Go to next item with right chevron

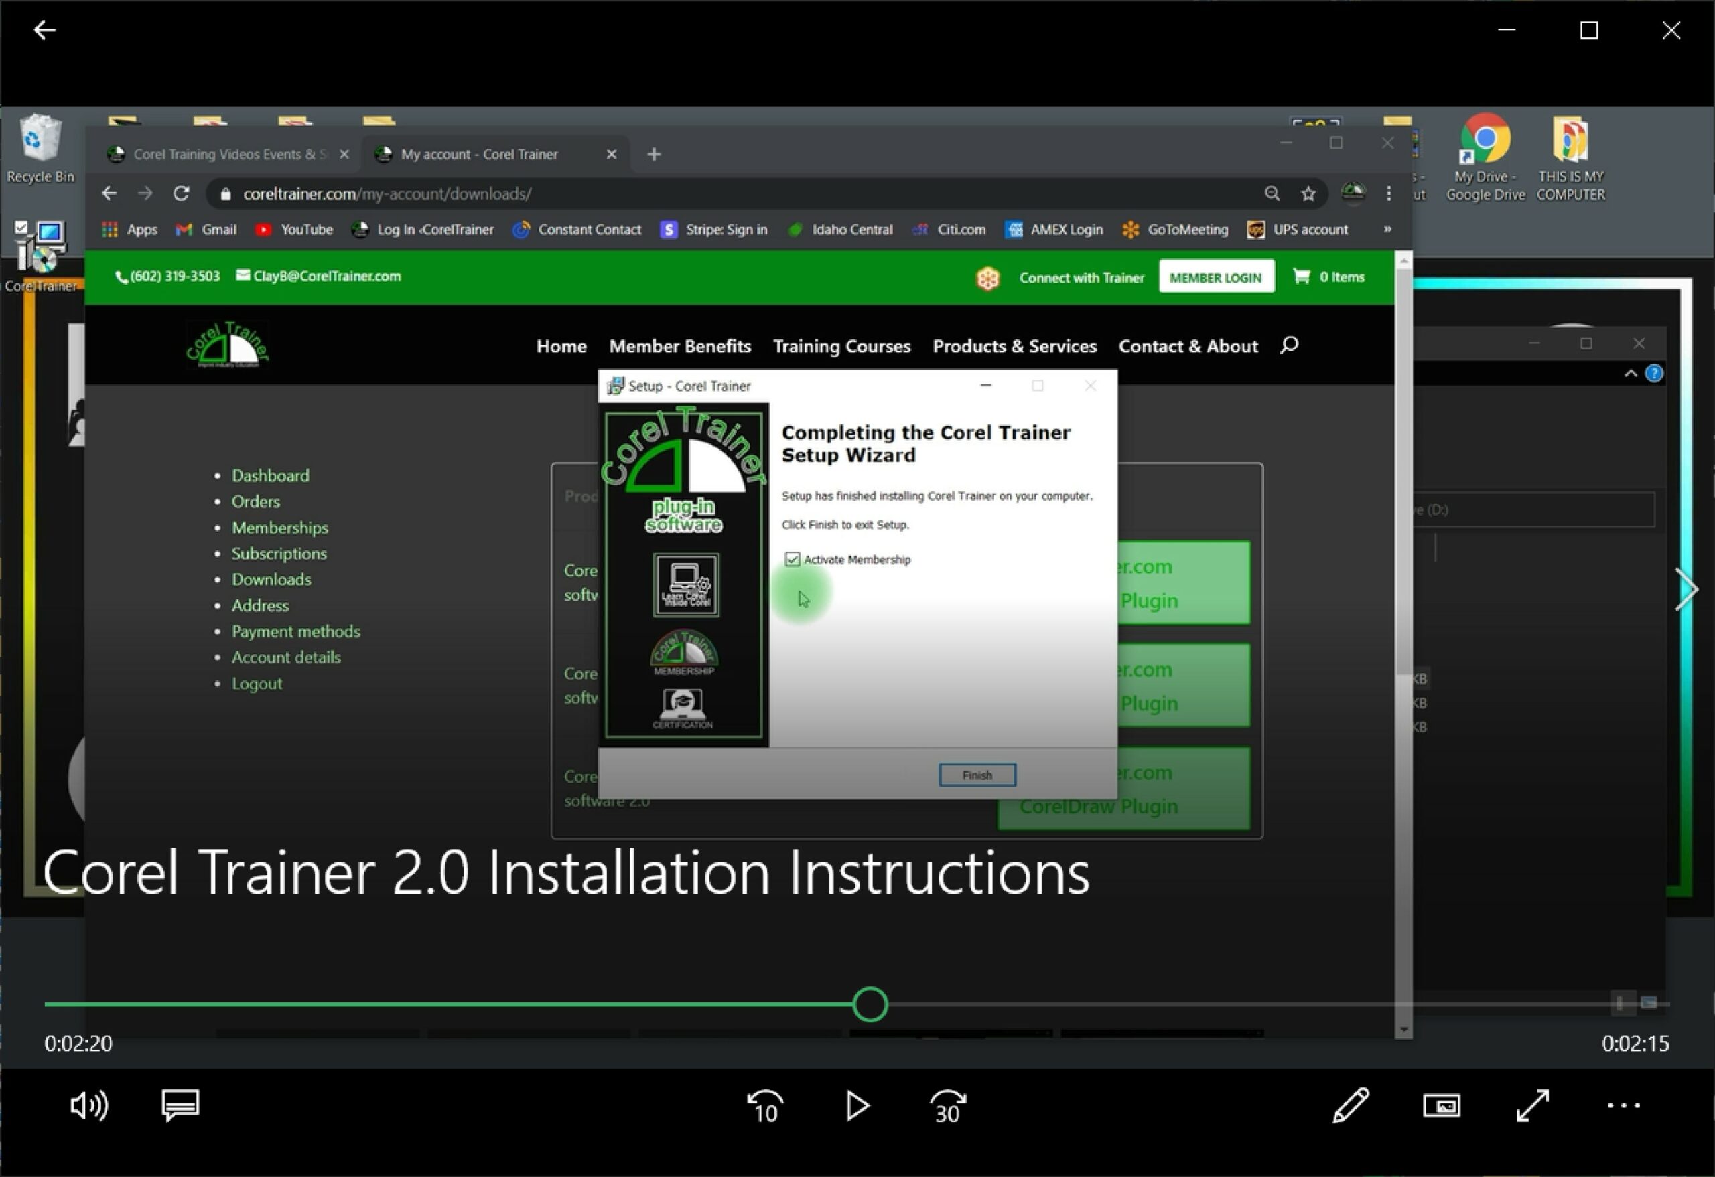(1686, 589)
